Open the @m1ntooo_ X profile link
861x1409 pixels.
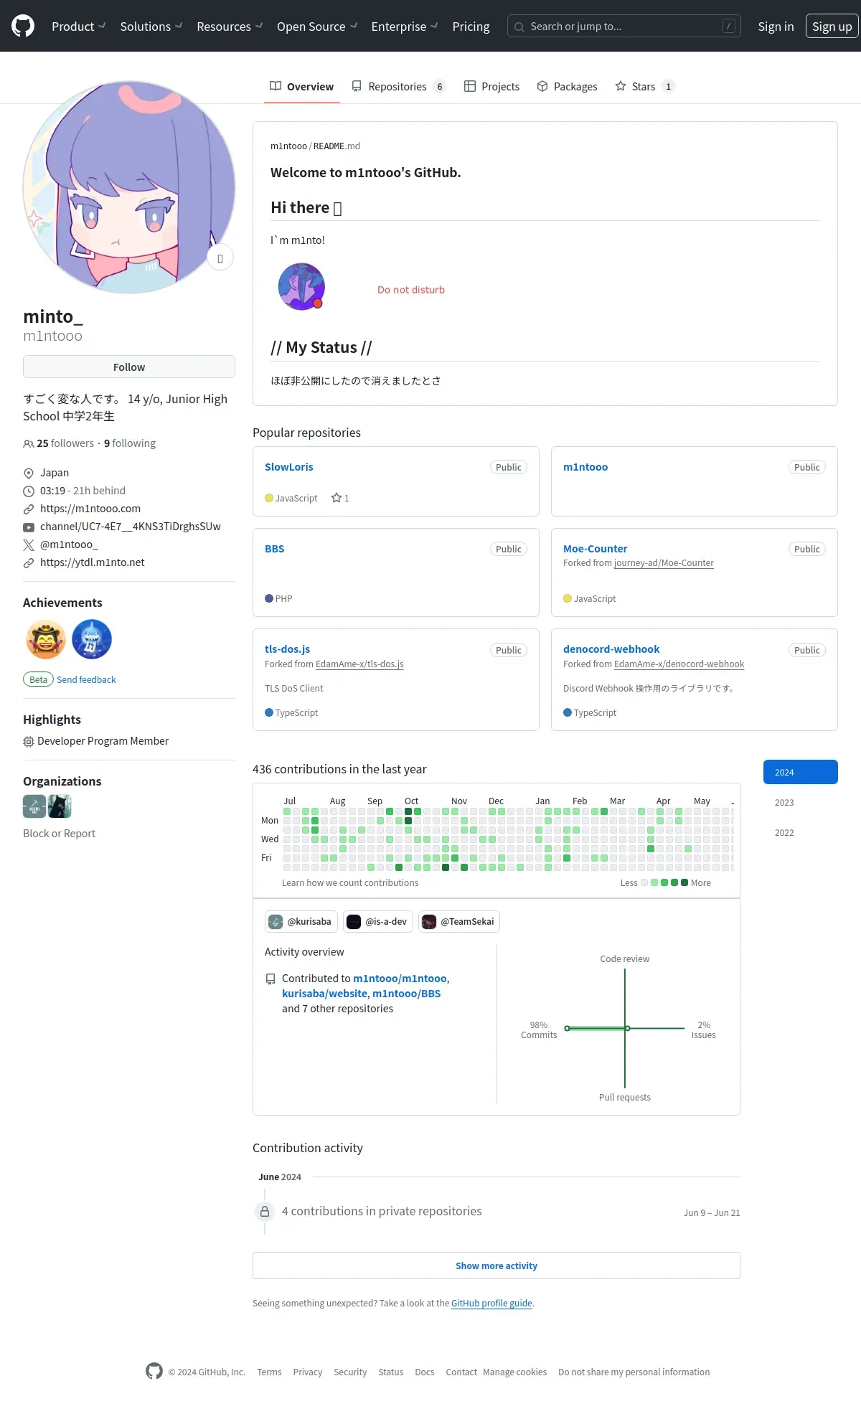point(69,545)
